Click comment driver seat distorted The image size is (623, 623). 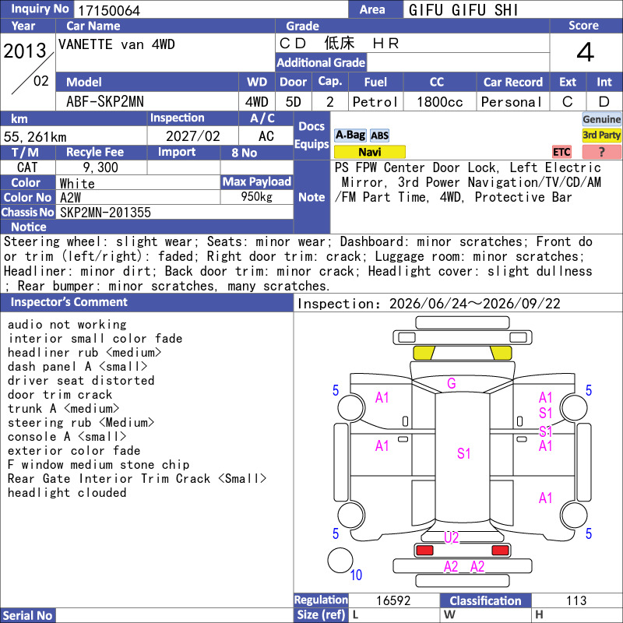pyautogui.click(x=81, y=380)
